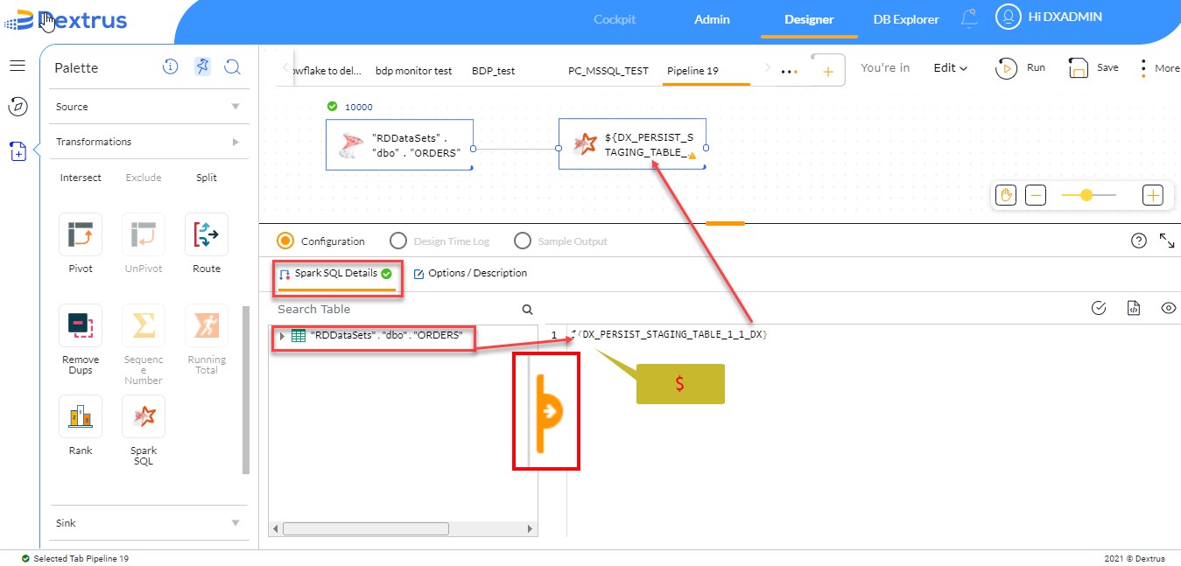Expand the ORDERS table tree node
The height and width of the screenshot is (566, 1181).
pyautogui.click(x=282, y=336)
